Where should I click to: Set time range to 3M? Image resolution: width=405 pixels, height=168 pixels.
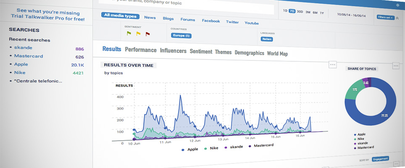point(308,12)
